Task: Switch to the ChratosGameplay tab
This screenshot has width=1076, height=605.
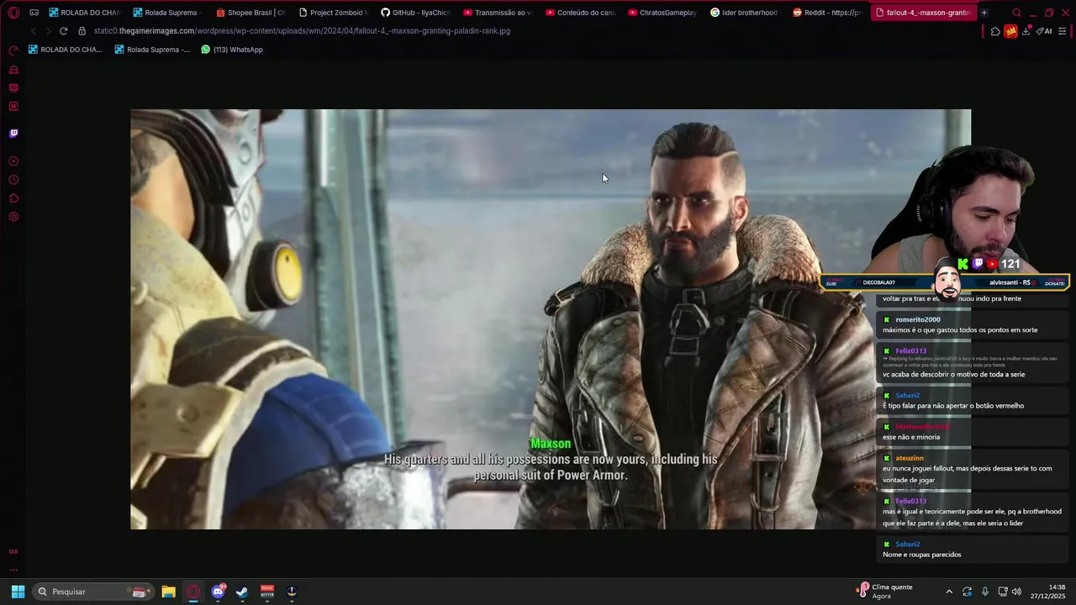Action: (662, 13)
